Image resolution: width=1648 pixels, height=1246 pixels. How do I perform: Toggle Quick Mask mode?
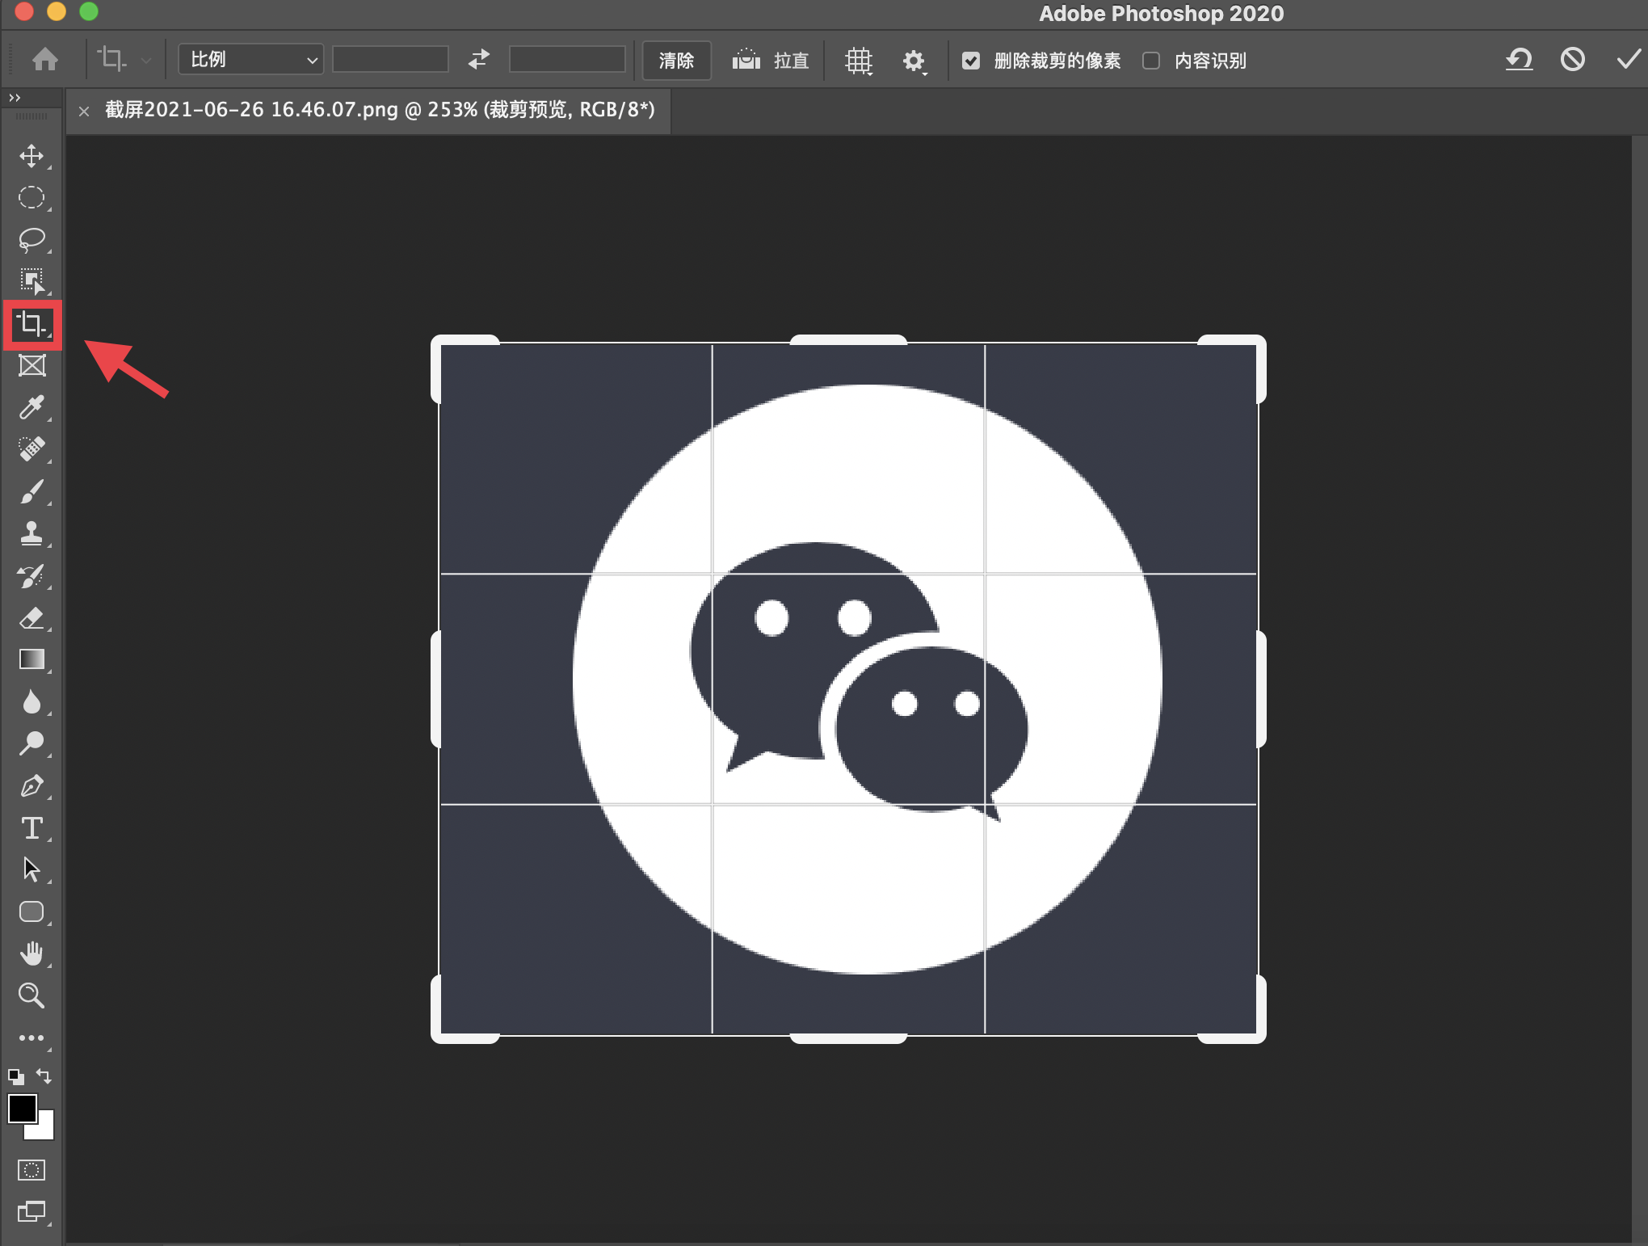(x=32, y=1170)
